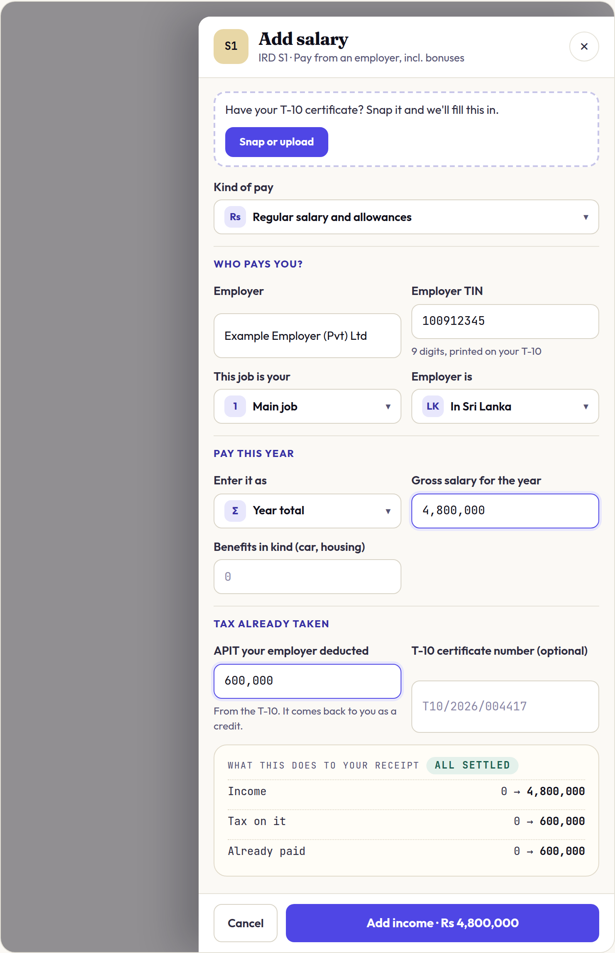615x953 pixels.
Task: Click the 'IRD S1 · Pay from an employer' subtitle
Action: 361,58
